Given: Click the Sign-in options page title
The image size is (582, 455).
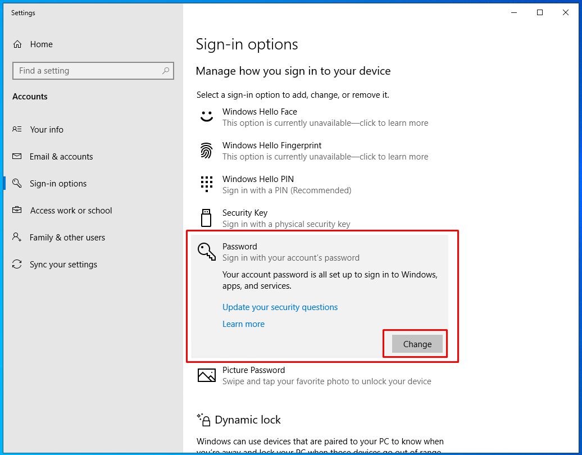Looking at the screenshot, I should click(247, 44).
